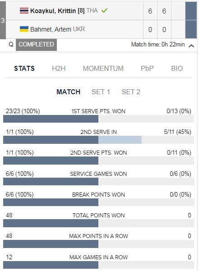Click the 1st serve points won bar
The width and height of the screenshot is (199, 271).
pyautogui.click(x=98, y=119)
